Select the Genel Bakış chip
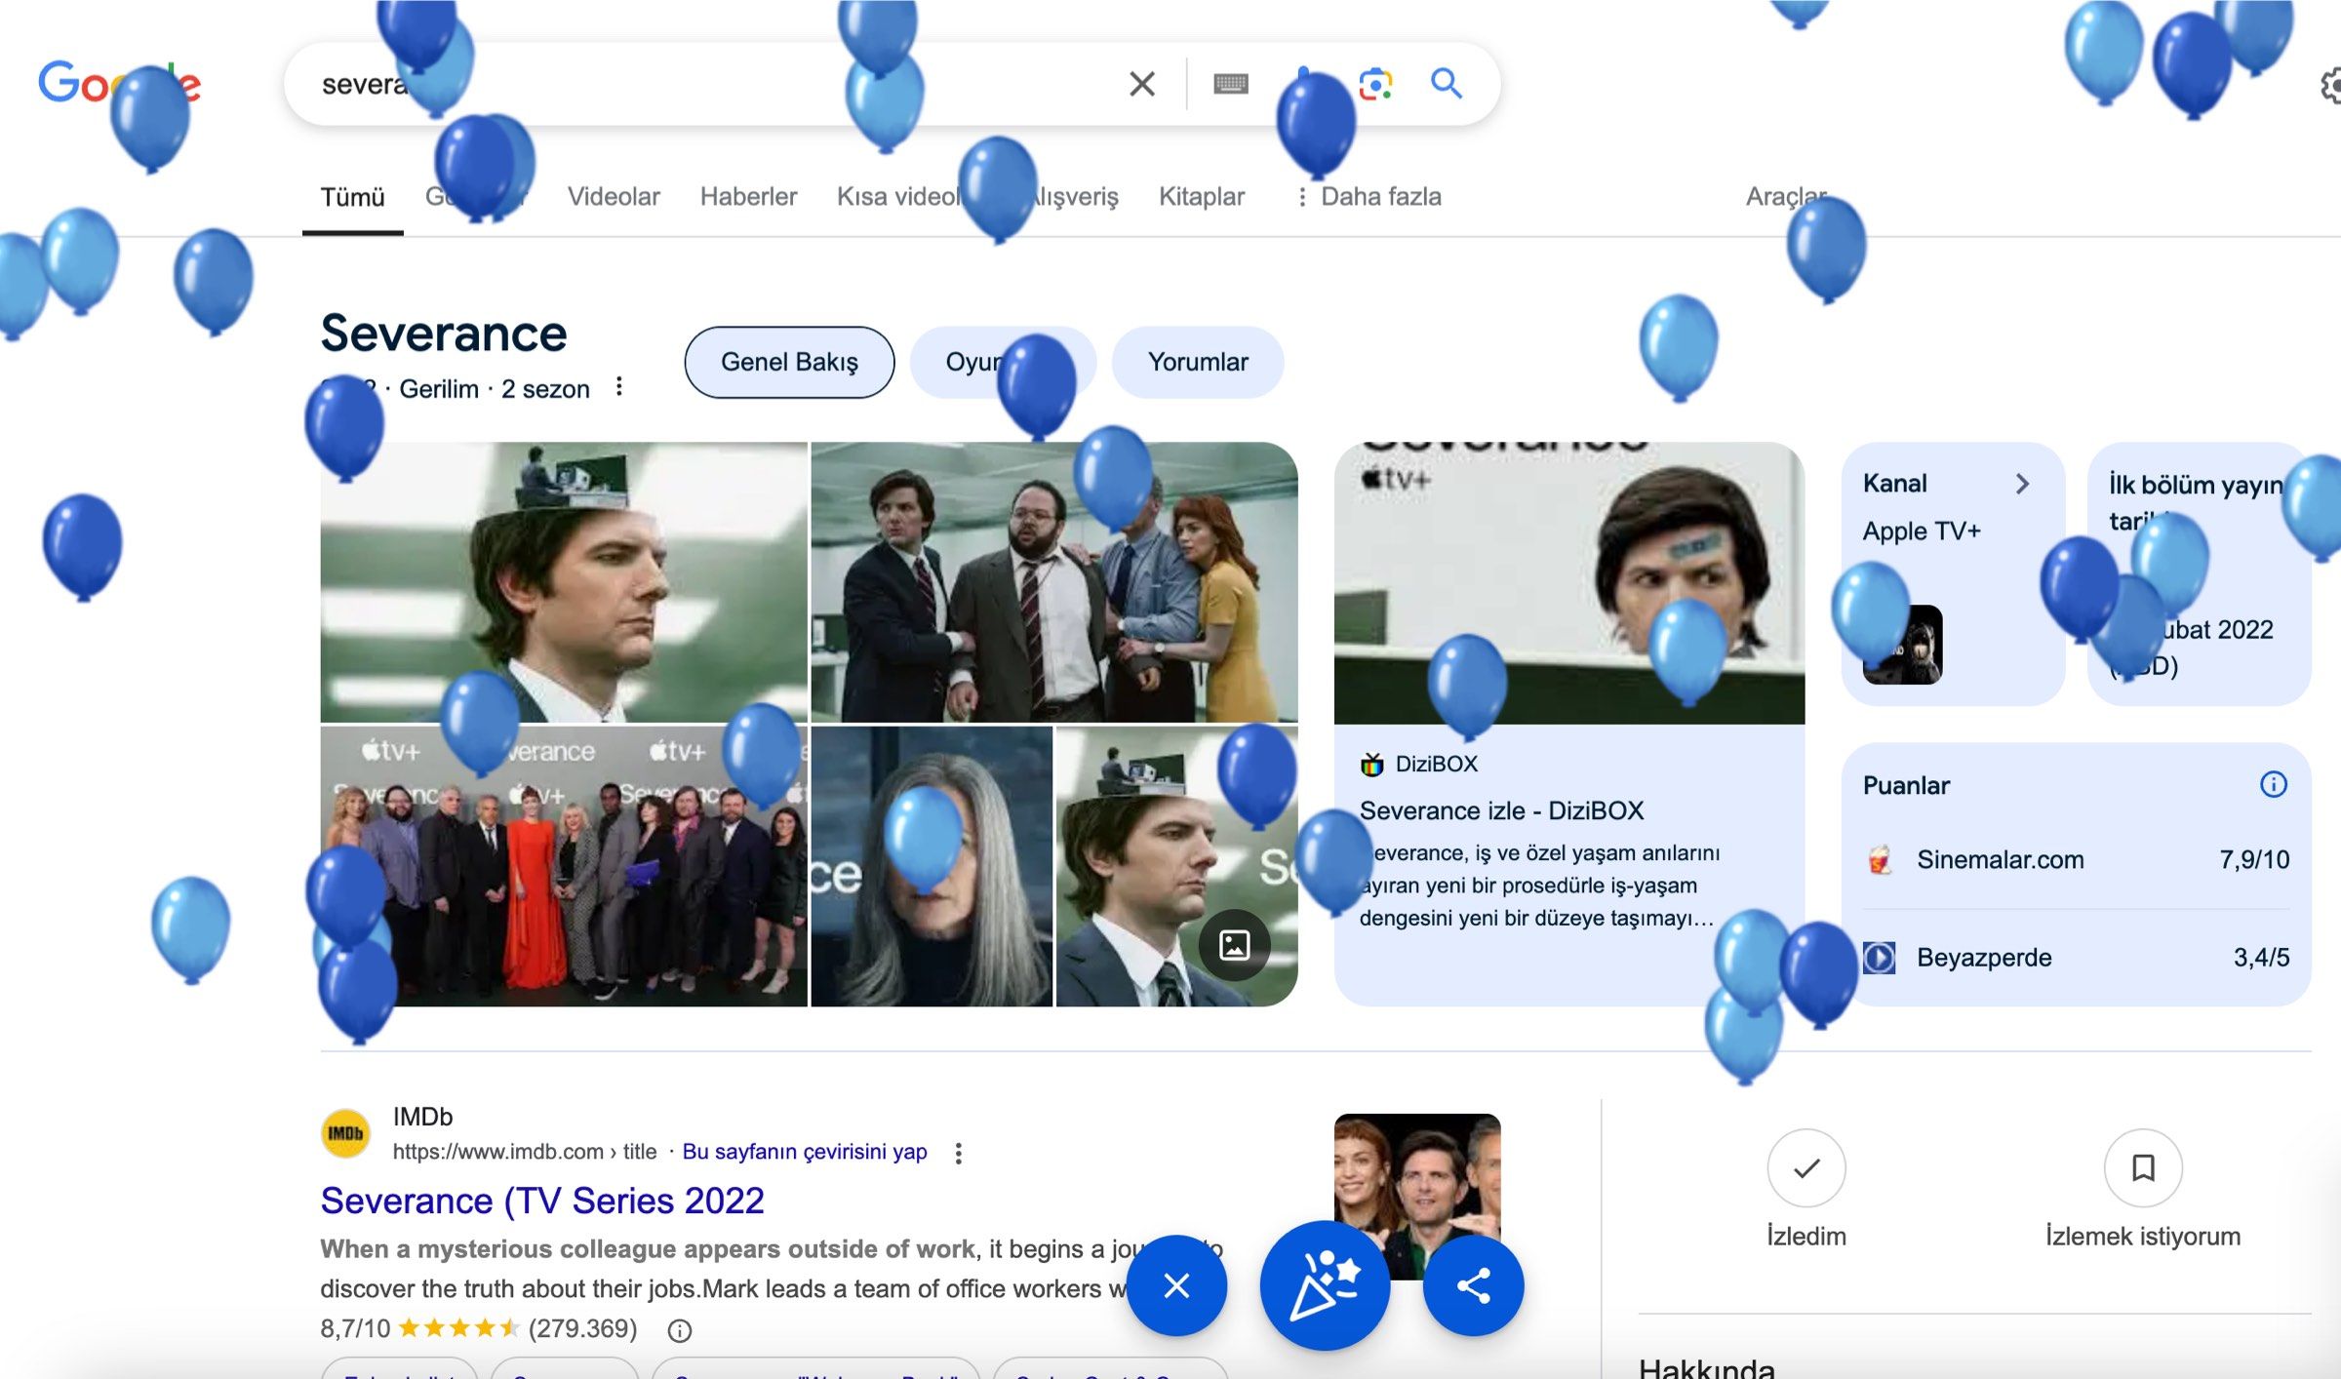Viewport: 2341px width, 1379px height. (789, 362)
